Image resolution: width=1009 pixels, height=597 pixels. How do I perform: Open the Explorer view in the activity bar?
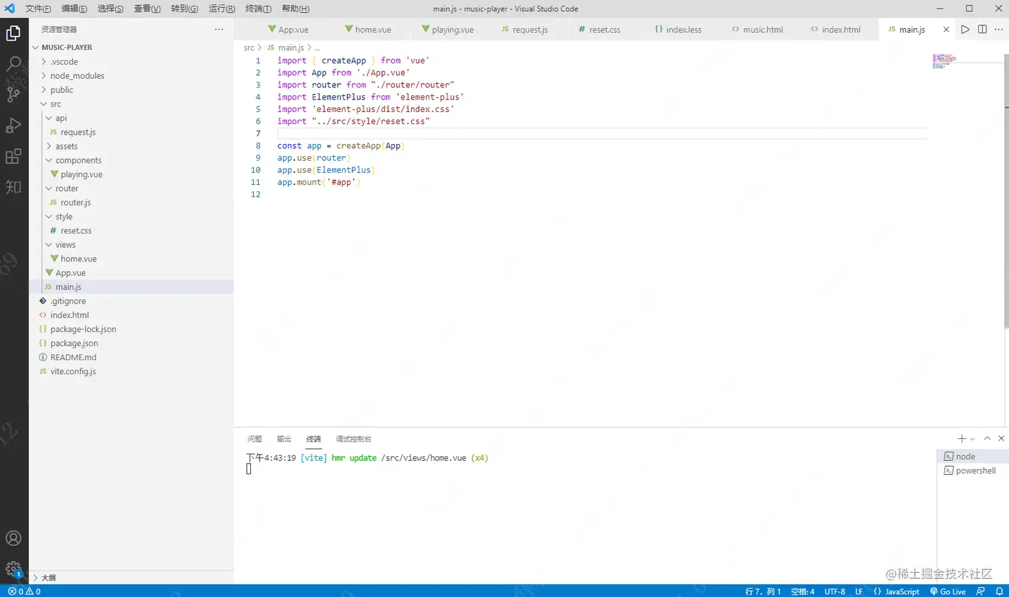(13, 33)
